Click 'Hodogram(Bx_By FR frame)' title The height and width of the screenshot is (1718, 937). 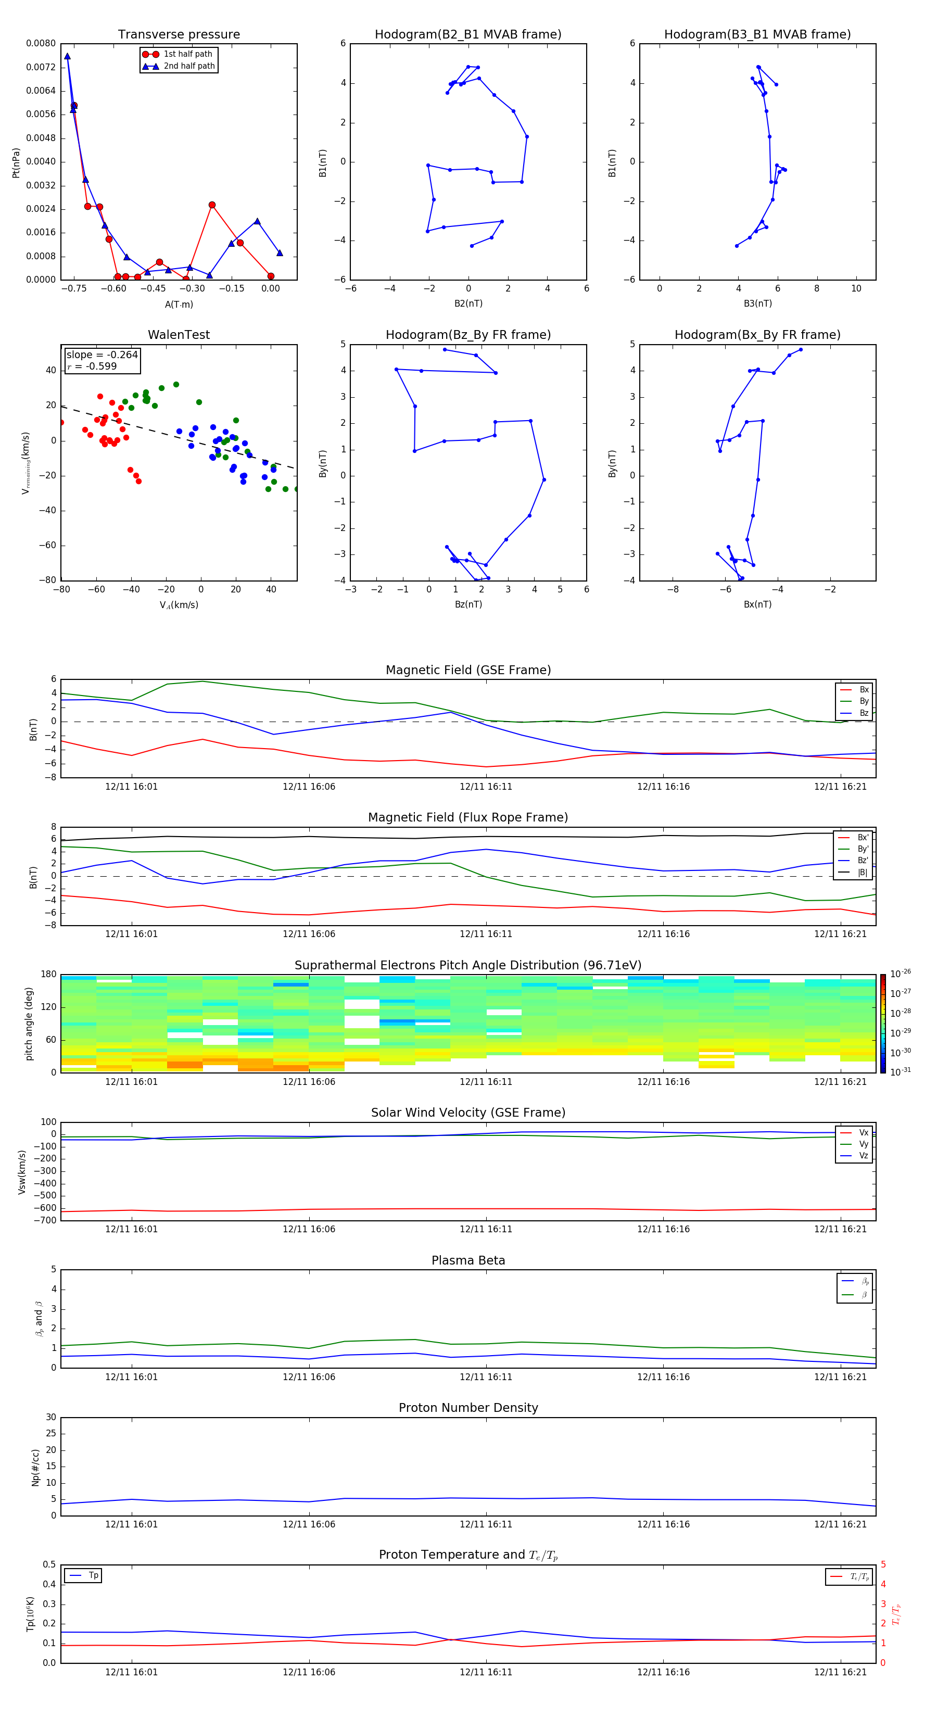[757, 335]
